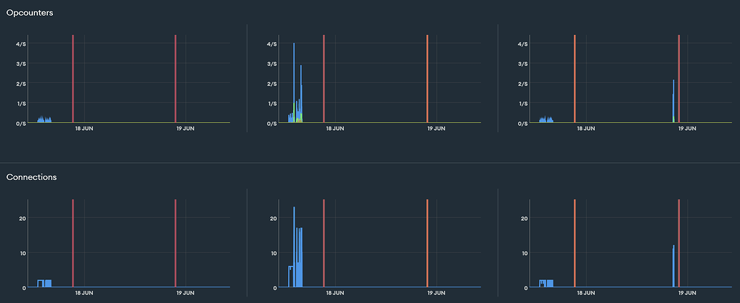The image size is (740, 303).
Task: Select orange marker before 19 JUN in the 4/S-peak Opcounters chart
Action: [427, 79]
